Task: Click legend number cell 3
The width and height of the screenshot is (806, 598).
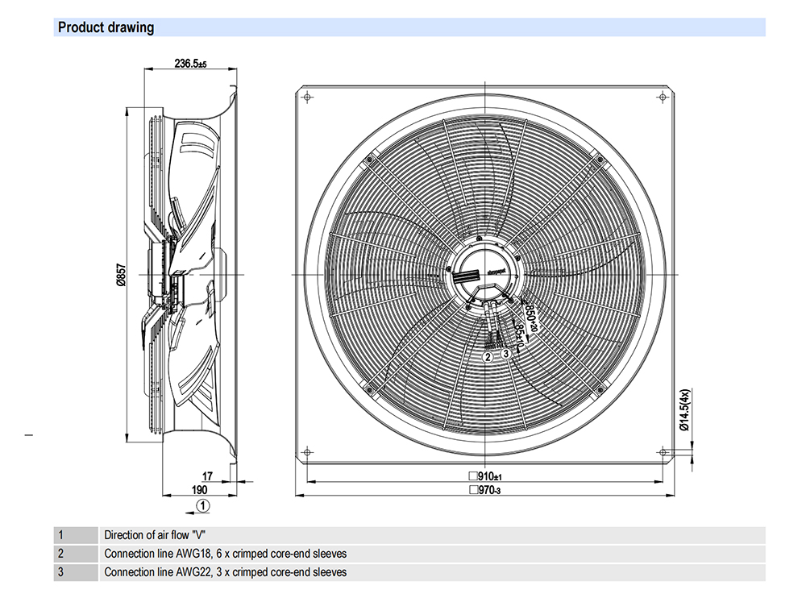Action: click(x=76, y=572)
